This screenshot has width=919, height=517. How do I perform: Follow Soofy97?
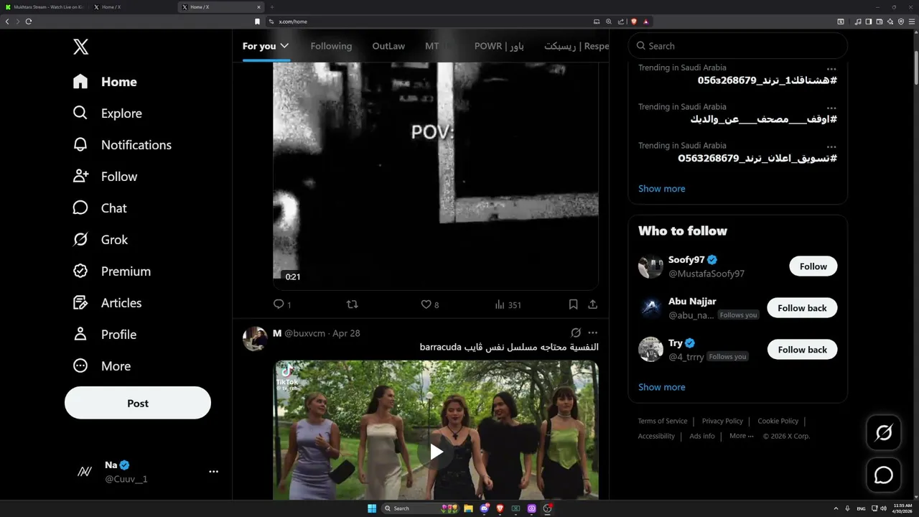point(813,266)
